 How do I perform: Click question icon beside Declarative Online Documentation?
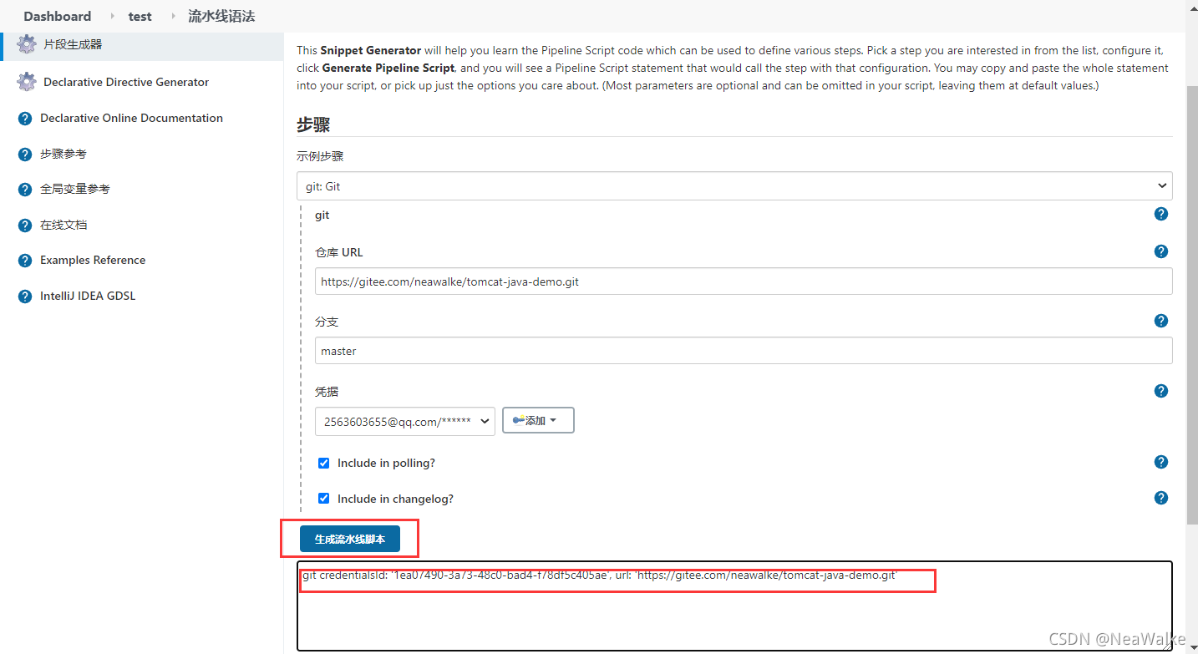25,119
